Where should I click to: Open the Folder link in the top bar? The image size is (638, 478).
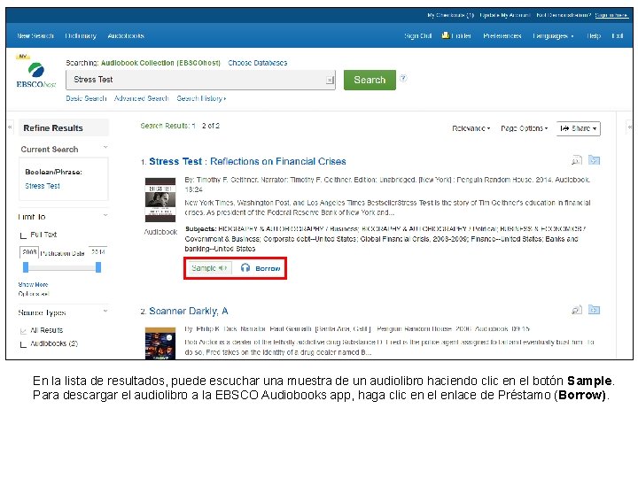[x=456, y=35]
